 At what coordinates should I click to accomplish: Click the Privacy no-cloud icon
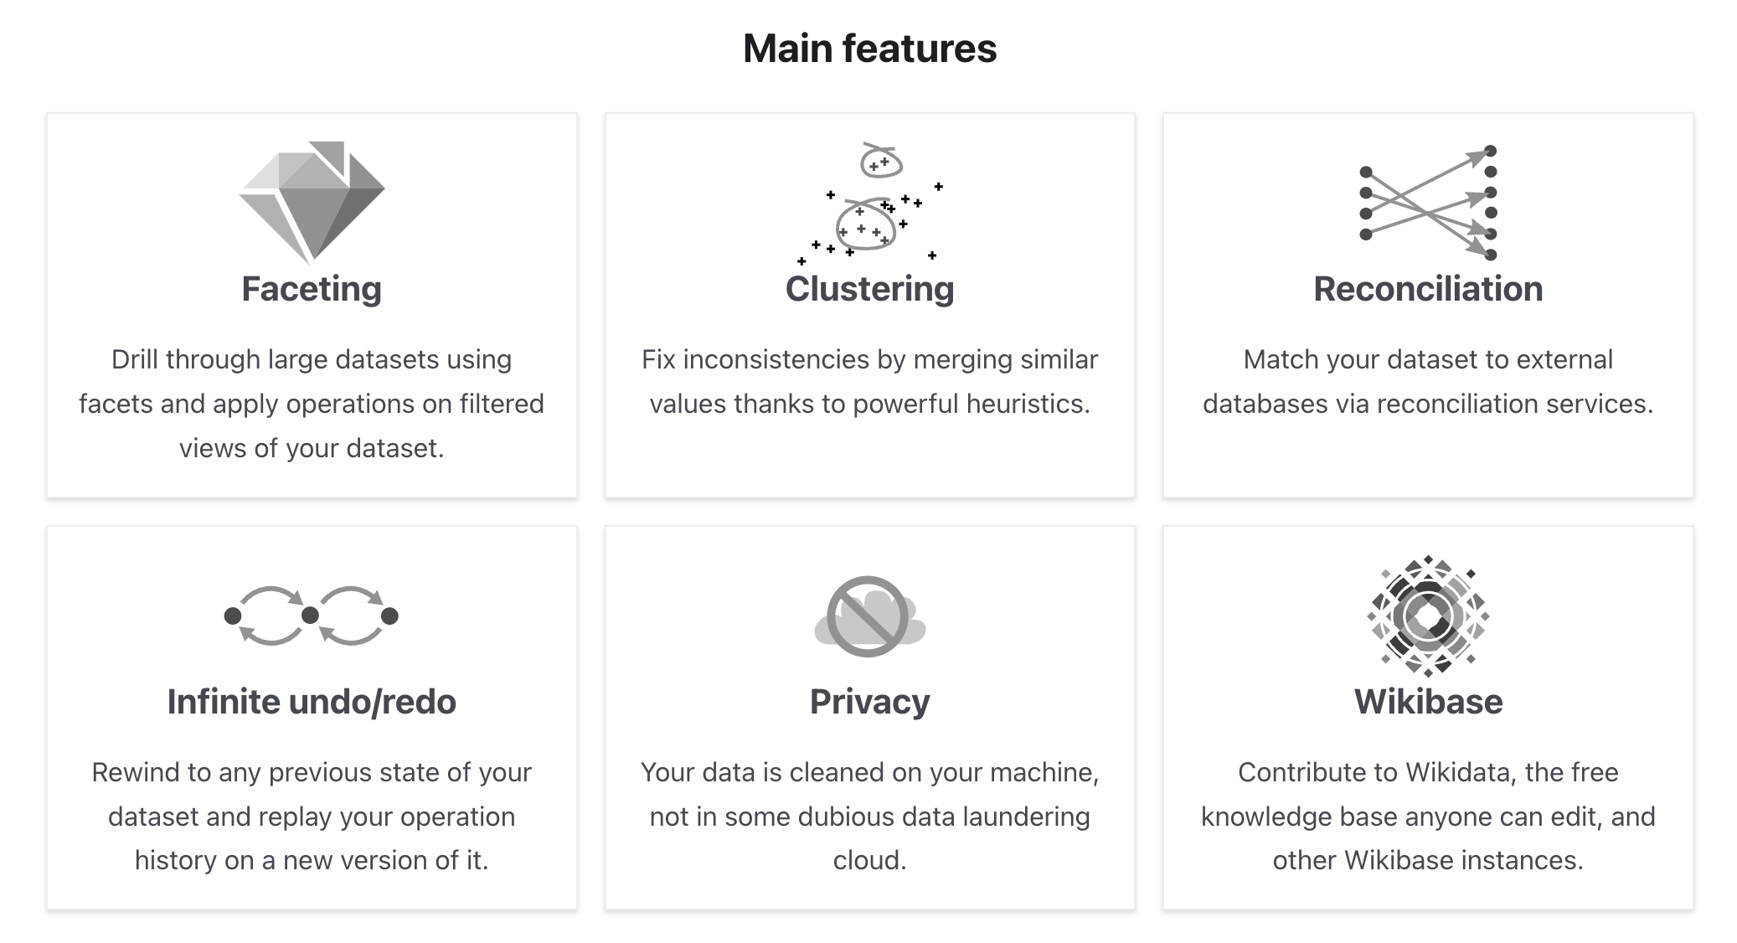coord(870,616)
